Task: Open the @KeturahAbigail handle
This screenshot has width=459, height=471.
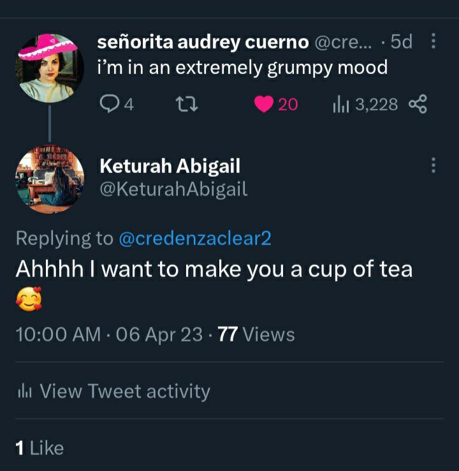Action: tap(173, 190)
